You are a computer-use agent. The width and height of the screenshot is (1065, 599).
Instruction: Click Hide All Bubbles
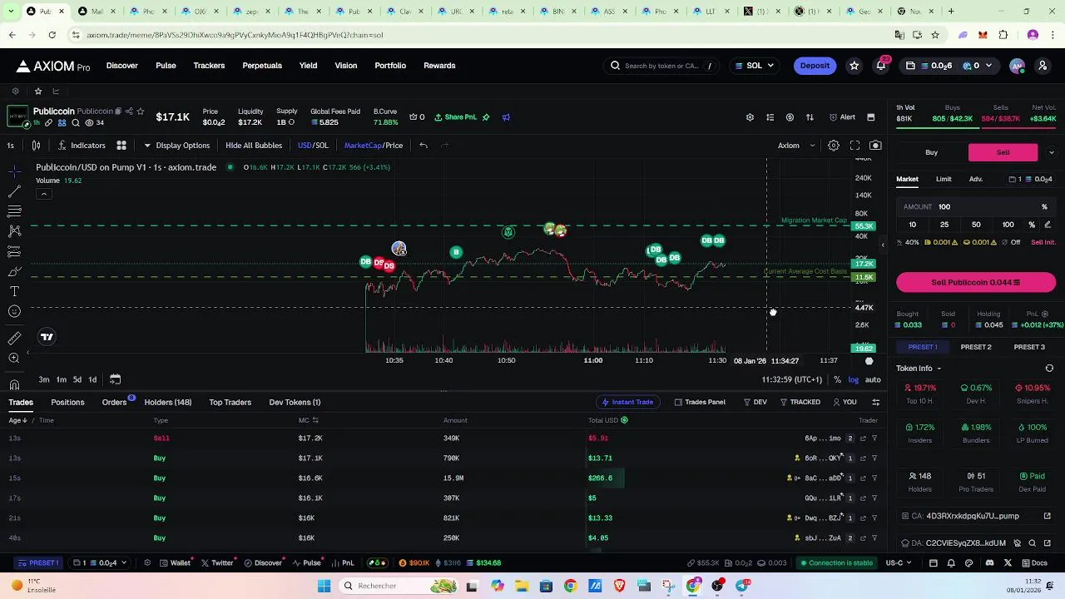[x=254, y=146]
